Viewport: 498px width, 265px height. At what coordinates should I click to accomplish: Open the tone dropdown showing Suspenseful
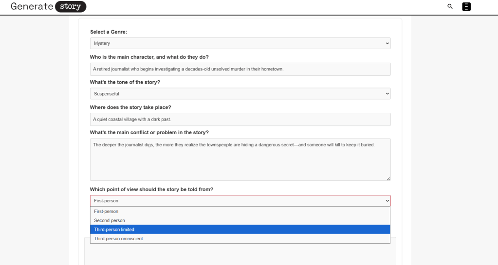point(240,93)
